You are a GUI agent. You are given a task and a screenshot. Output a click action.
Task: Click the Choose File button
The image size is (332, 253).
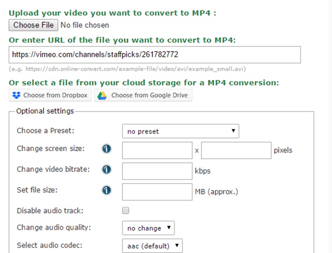click(x=33, y=25)
